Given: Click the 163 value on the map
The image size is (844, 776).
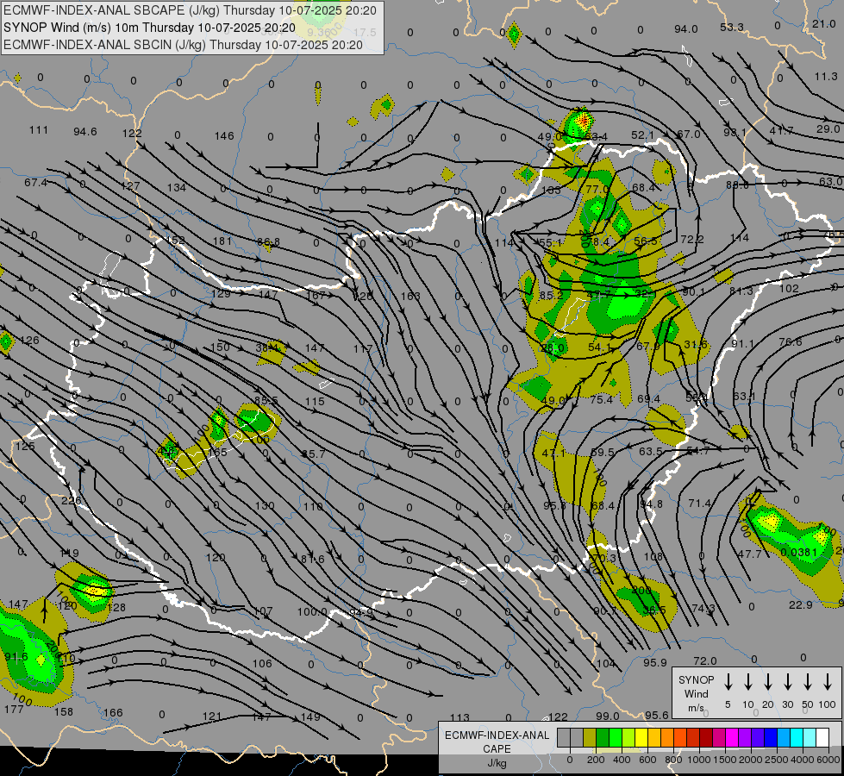Looking at the screenshot, I should [410, 297].
